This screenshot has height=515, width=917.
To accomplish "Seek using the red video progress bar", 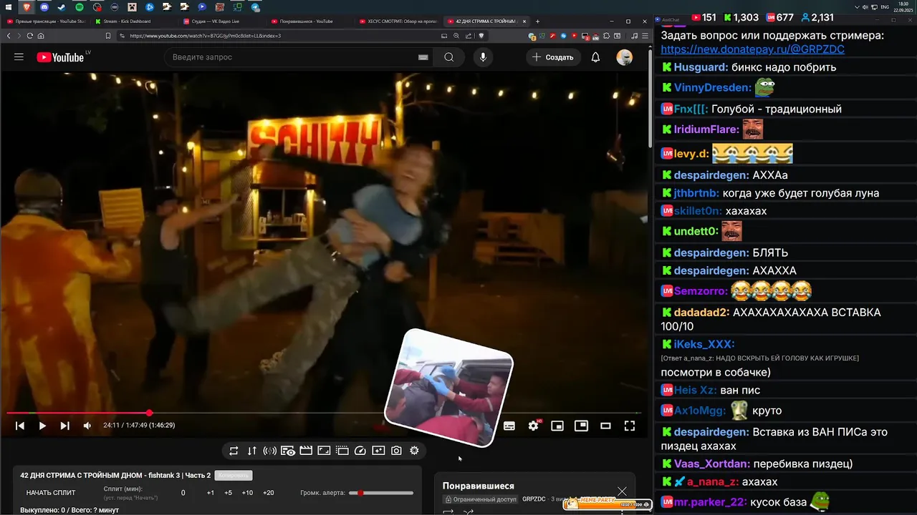I will 324,413.
